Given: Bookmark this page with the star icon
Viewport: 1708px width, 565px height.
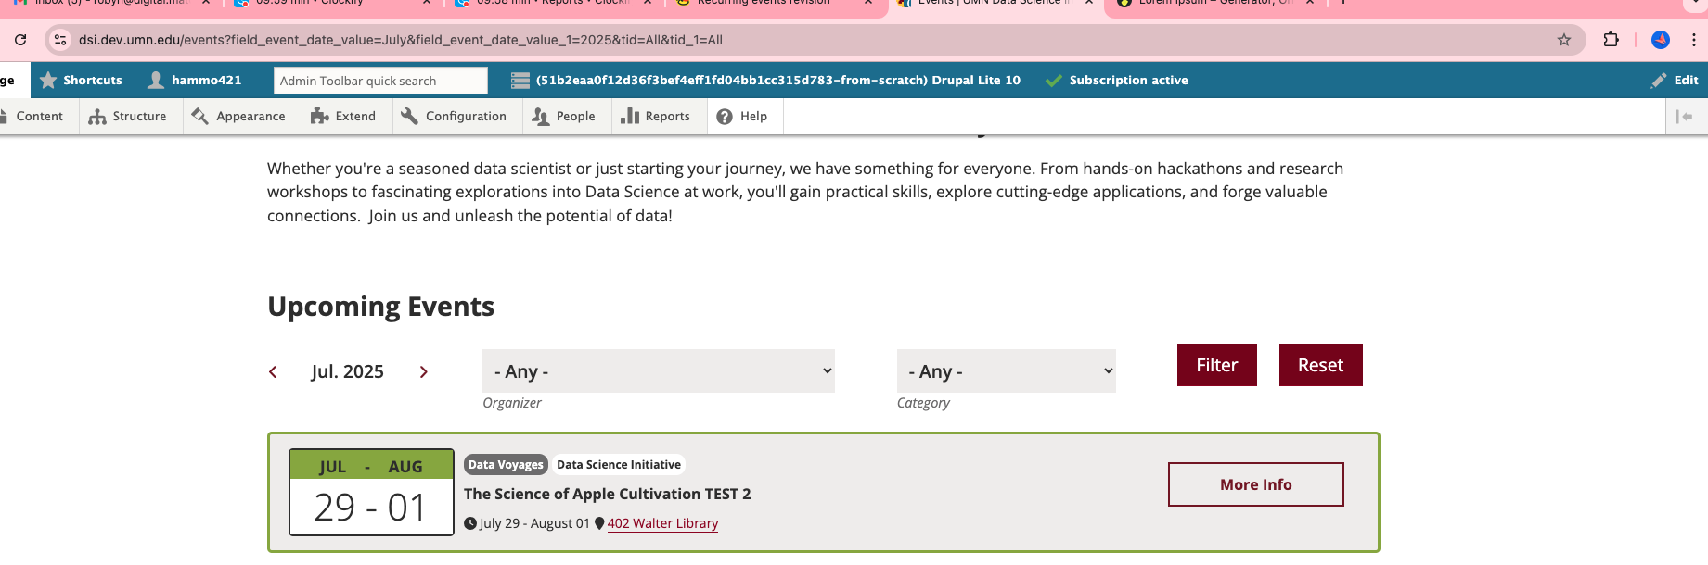Looking at the screenshot, I should [x=1564, y=40].
